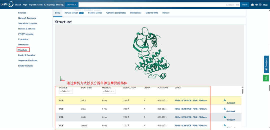Jump to PTM/Processing section
Image resolution: width=270 pixels, height=130 pixels.
(x=26, y=34)
